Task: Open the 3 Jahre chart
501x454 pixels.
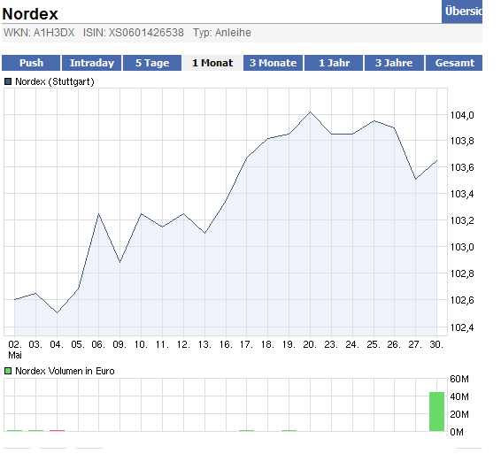Action: [394, 63]
